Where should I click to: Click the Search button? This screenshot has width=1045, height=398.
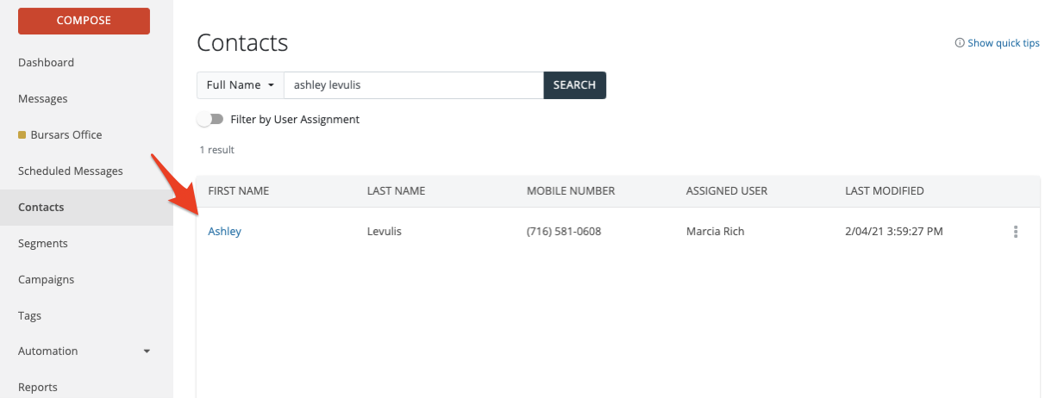coord(574,85)
